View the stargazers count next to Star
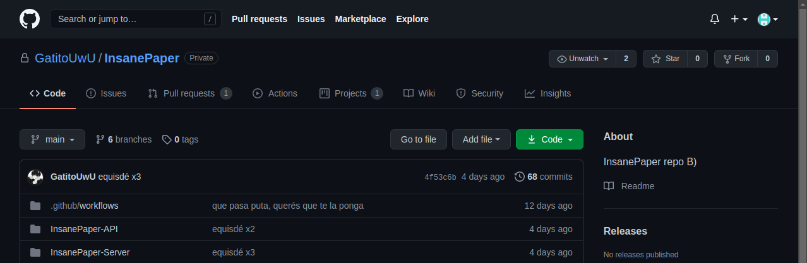This screenshot has height=263, width=807. (697, 59)
